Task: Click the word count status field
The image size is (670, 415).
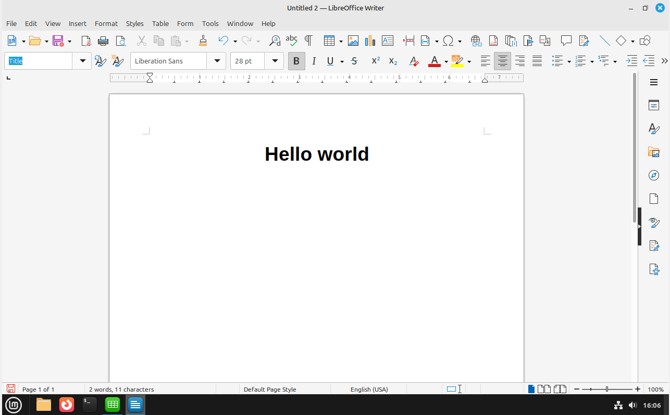Action: [121, 389]
